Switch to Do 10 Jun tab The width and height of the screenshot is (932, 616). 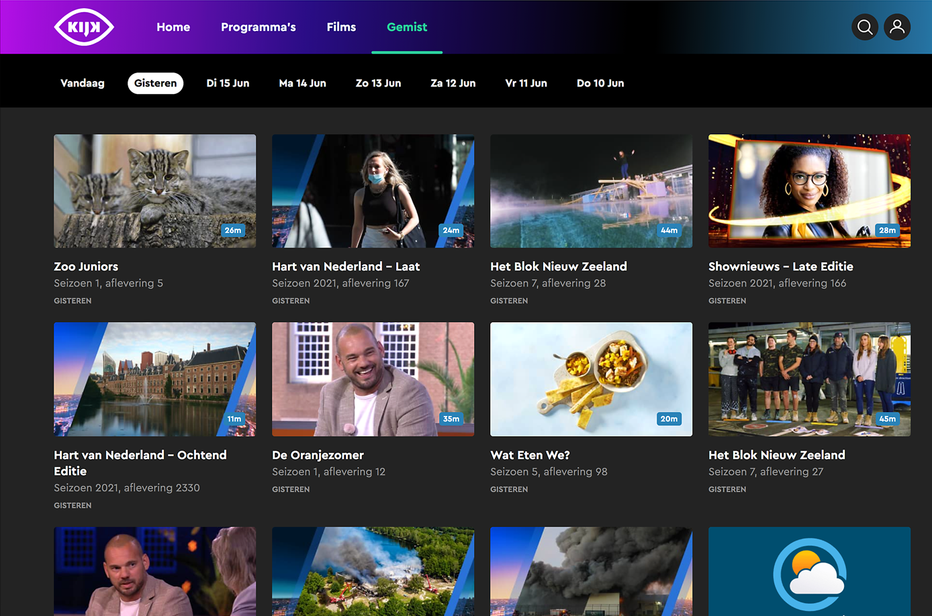600,83
